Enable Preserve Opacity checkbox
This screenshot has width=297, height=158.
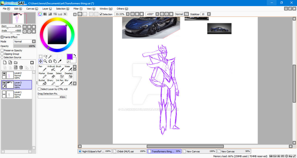[2, 50]
